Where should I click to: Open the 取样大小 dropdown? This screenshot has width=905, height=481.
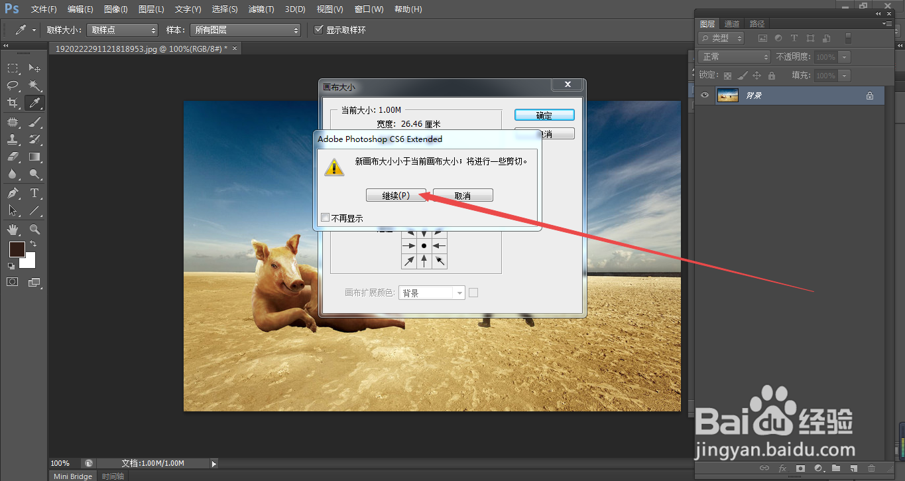pyautogui.click(x=123, y=30)
